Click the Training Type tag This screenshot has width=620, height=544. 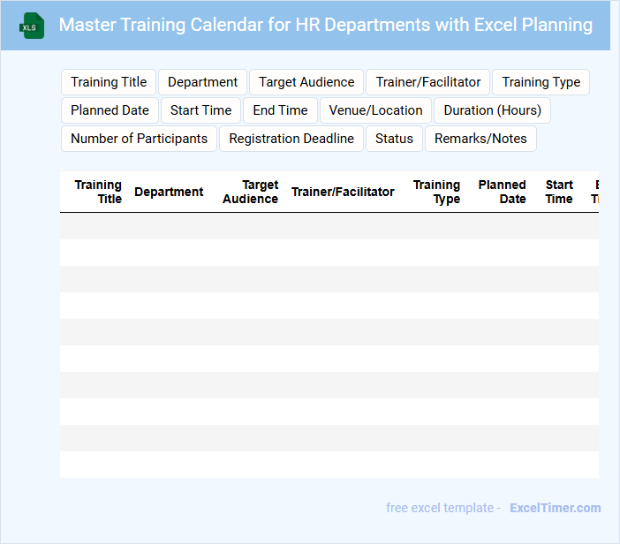pyautogui.click(x=541, y=82)
